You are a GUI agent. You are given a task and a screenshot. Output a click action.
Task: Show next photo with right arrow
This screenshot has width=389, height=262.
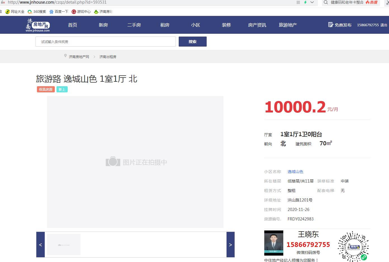pyautogui.click(x=230, y=245)
